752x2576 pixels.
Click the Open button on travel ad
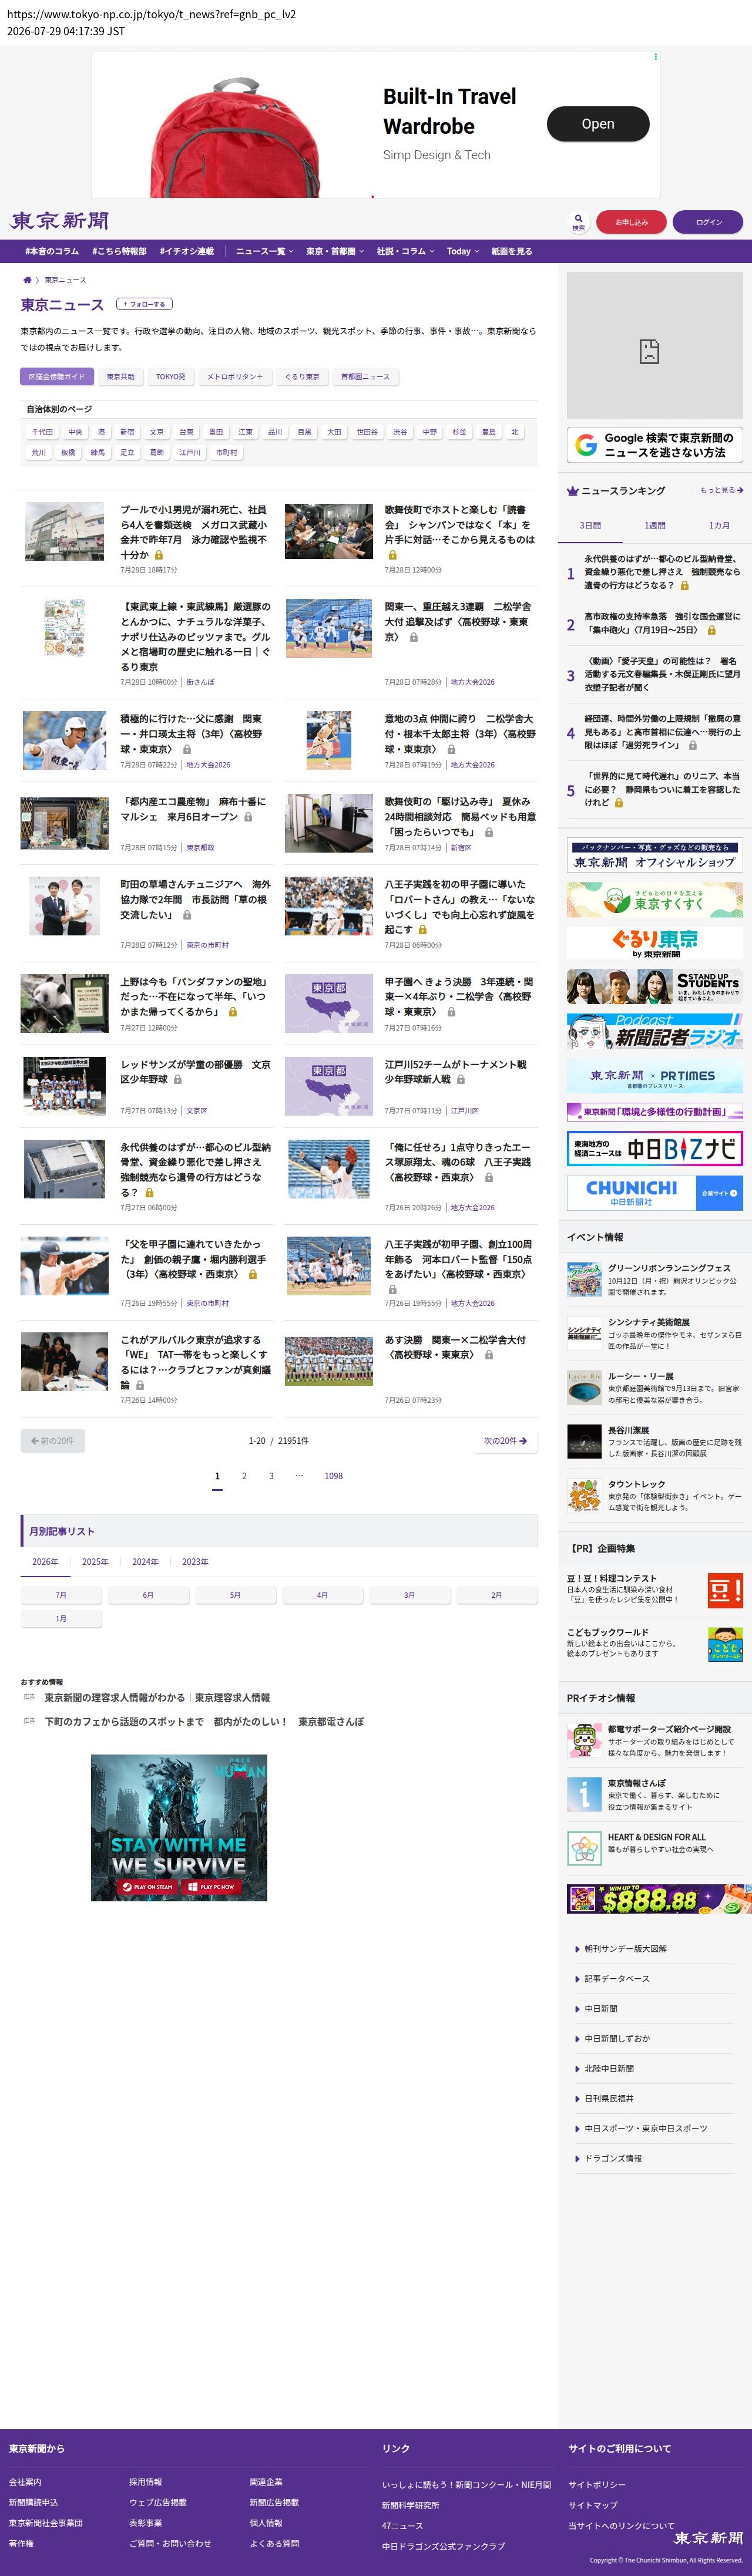(598, 124)
